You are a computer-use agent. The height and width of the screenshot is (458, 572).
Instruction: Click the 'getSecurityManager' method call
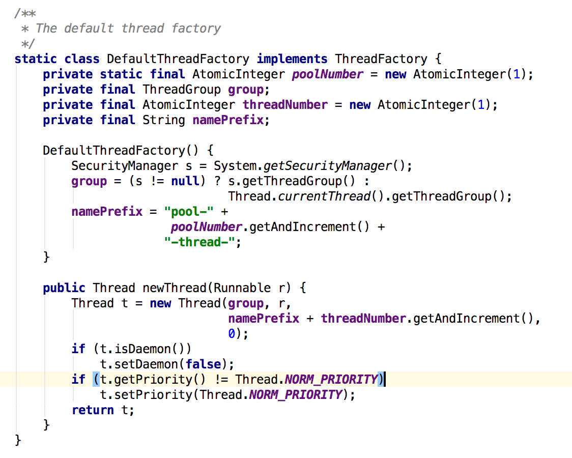[328, 166]
